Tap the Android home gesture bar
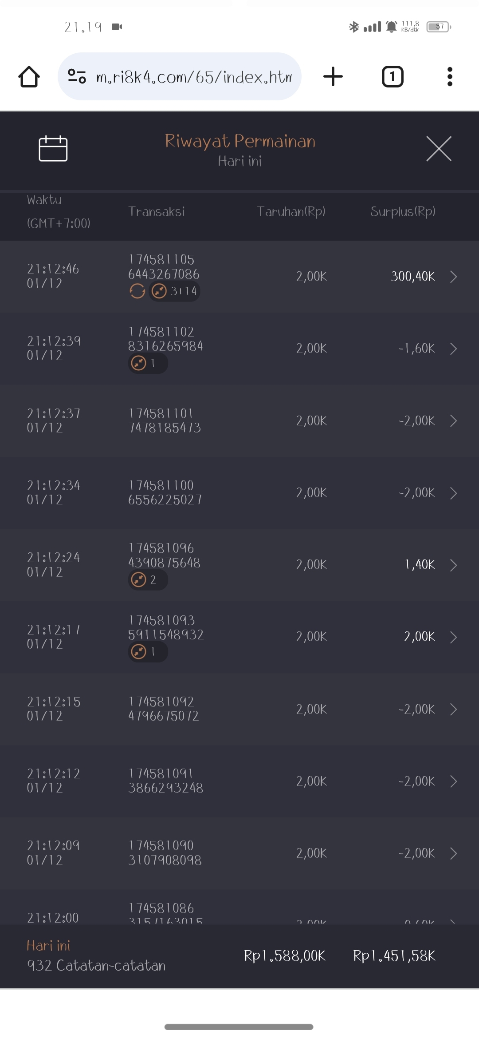Viewport: 479px width, 1039px height. point(239,1027)
